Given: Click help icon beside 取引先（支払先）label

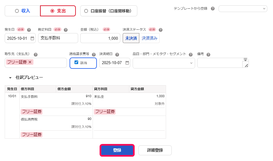Looking at the screenshot, I should coord(35,54).
